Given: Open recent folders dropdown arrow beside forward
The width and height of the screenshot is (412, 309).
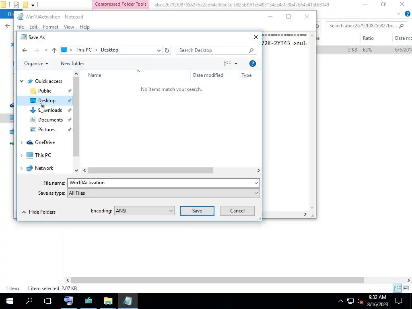Looking at the screenshot, I should [x=46, y=50].
